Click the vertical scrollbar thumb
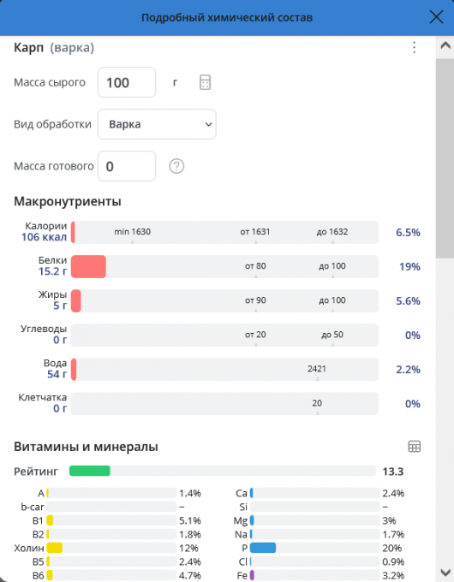The width and height of the screenshot is (454, 582). [445, 157]
